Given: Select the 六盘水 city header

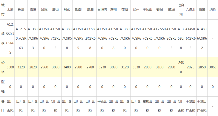Looking at the screenshot, I should pyautogui.click(x=190, y=10).
